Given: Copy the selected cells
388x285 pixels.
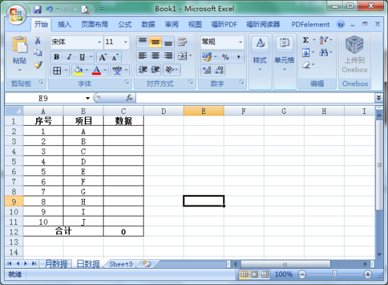Looking at the screenshot, I should 38,52.
